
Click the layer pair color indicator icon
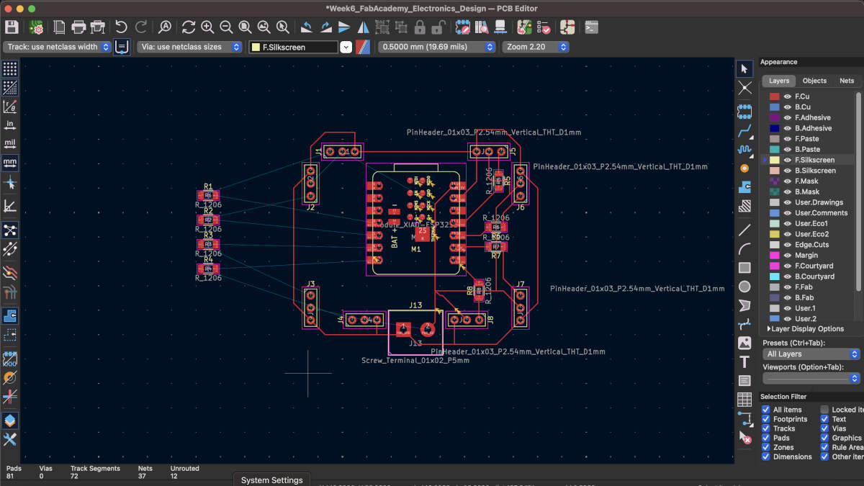click(x=364, y=47)
